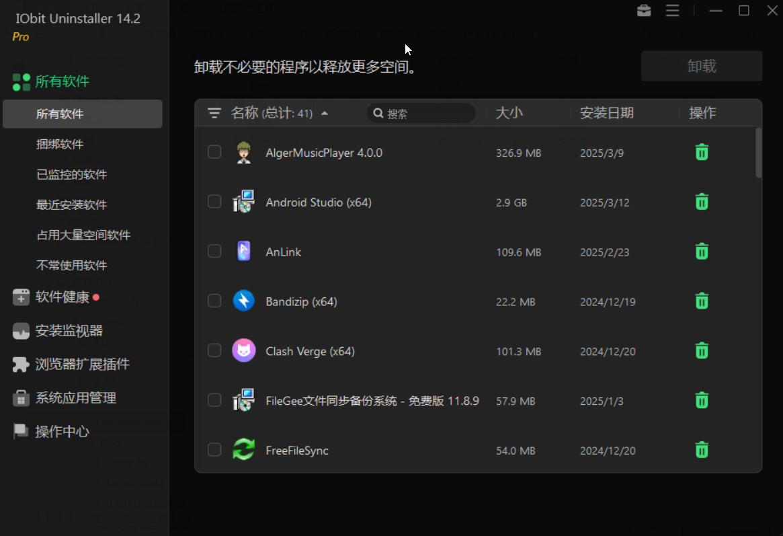783x536 pixels.
Task: Click the 名称 column header text
Action: pyautogui.click(x=245, y=113)
